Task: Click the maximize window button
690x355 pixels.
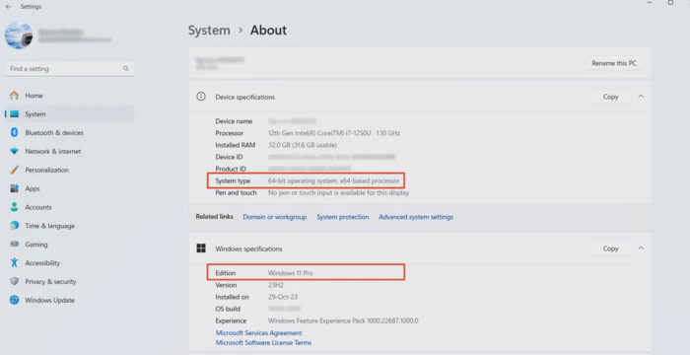Action: tap(670, 3)
